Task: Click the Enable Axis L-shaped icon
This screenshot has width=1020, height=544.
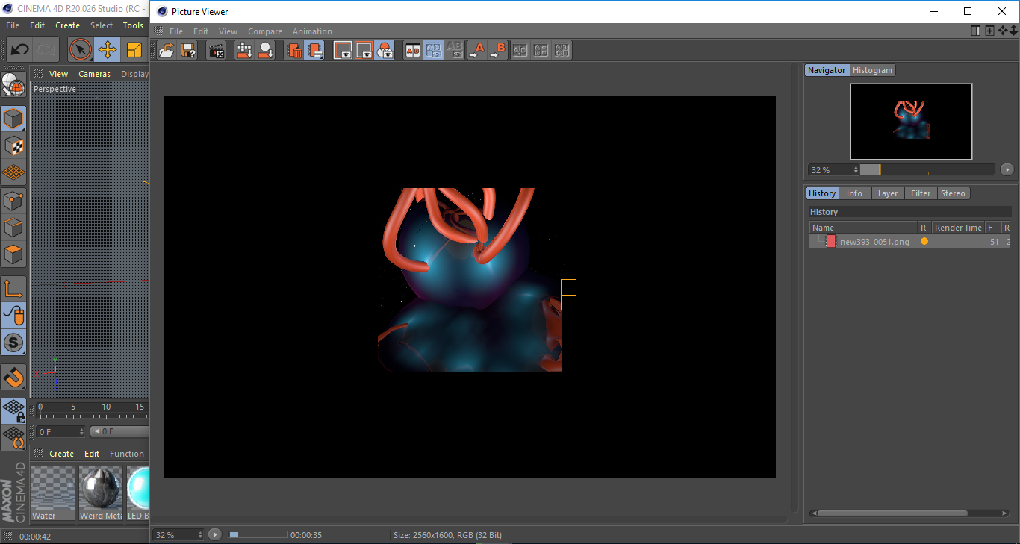Action: coord(13,289)
